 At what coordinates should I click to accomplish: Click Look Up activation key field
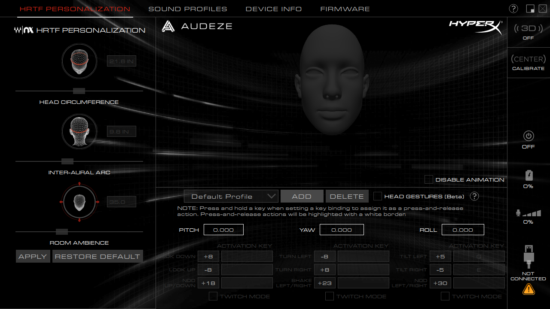pos(247,270)
